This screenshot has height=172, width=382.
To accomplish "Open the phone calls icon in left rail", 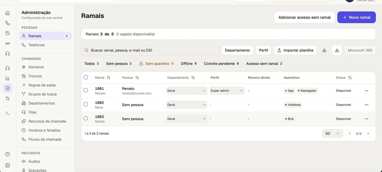I will [x=8, y=23].
